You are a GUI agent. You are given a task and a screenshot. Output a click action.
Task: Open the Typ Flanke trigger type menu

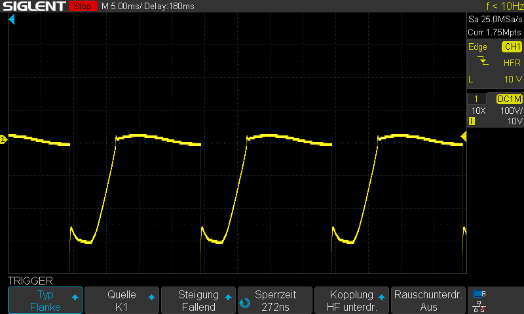(45, 300)
